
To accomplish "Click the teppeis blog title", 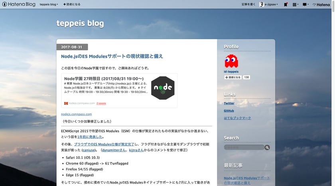I will 80,23.
